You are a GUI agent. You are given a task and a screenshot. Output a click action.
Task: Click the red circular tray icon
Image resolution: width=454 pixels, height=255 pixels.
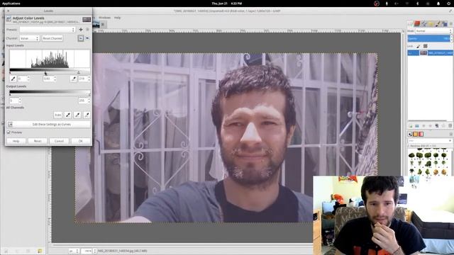pos(377,4)
